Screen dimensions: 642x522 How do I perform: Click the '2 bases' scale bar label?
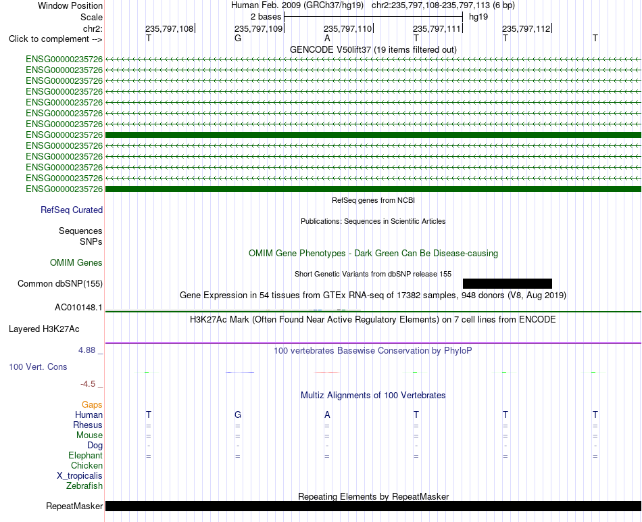(x=266, y=17)
